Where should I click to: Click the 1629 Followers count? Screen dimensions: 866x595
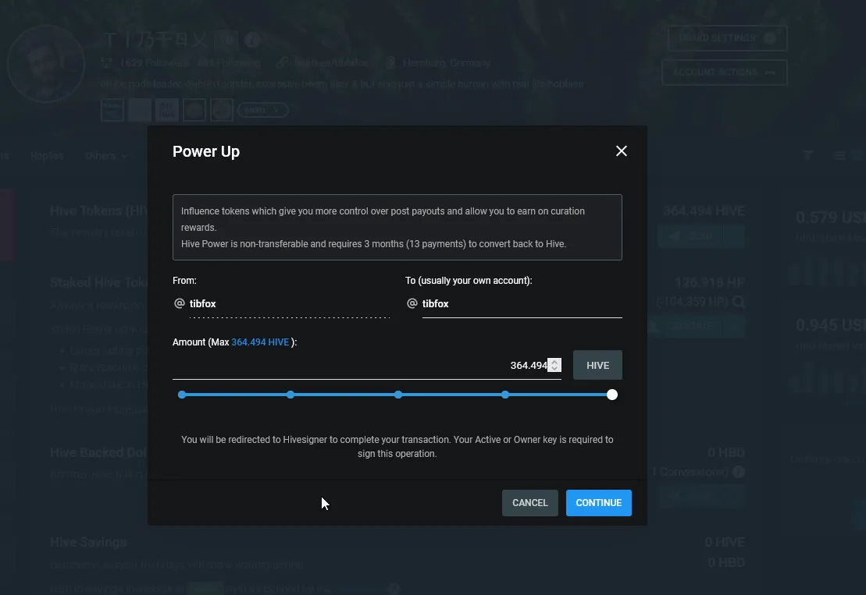(x=154, y=63)
